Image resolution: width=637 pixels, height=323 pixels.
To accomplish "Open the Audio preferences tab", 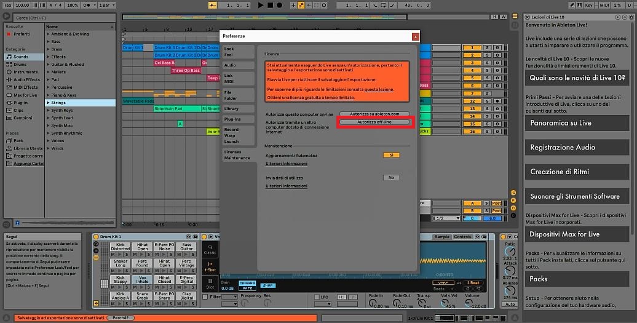I will (x=239, y=65).
